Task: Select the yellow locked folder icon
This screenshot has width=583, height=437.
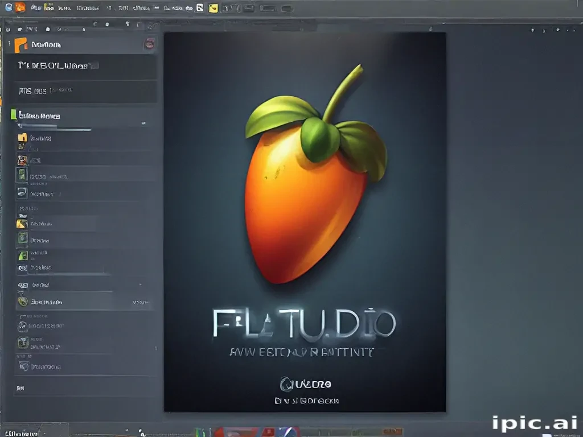Action: coord(22,138)
